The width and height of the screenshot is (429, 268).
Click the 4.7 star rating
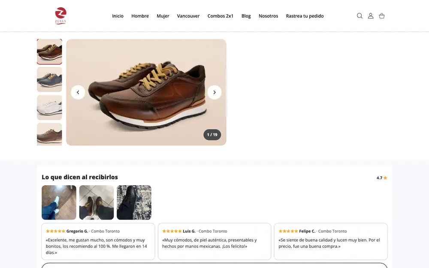click(x=382, y=178)
